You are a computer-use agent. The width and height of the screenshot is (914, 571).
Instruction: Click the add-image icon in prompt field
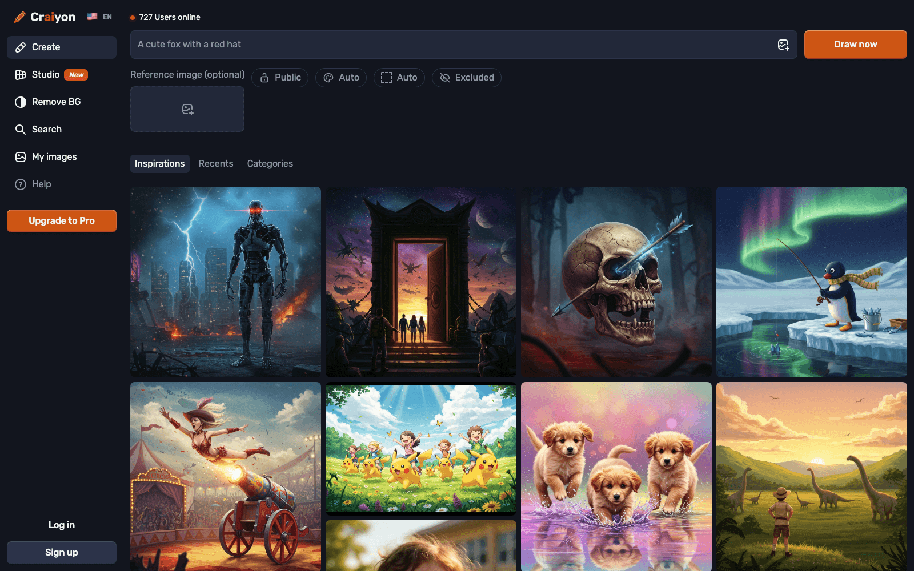[x=783, y=45]
